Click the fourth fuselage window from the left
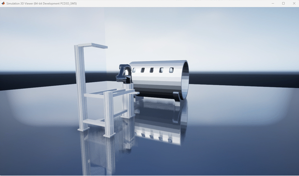Screen dimensions: 299x176 tap(161, 70)
